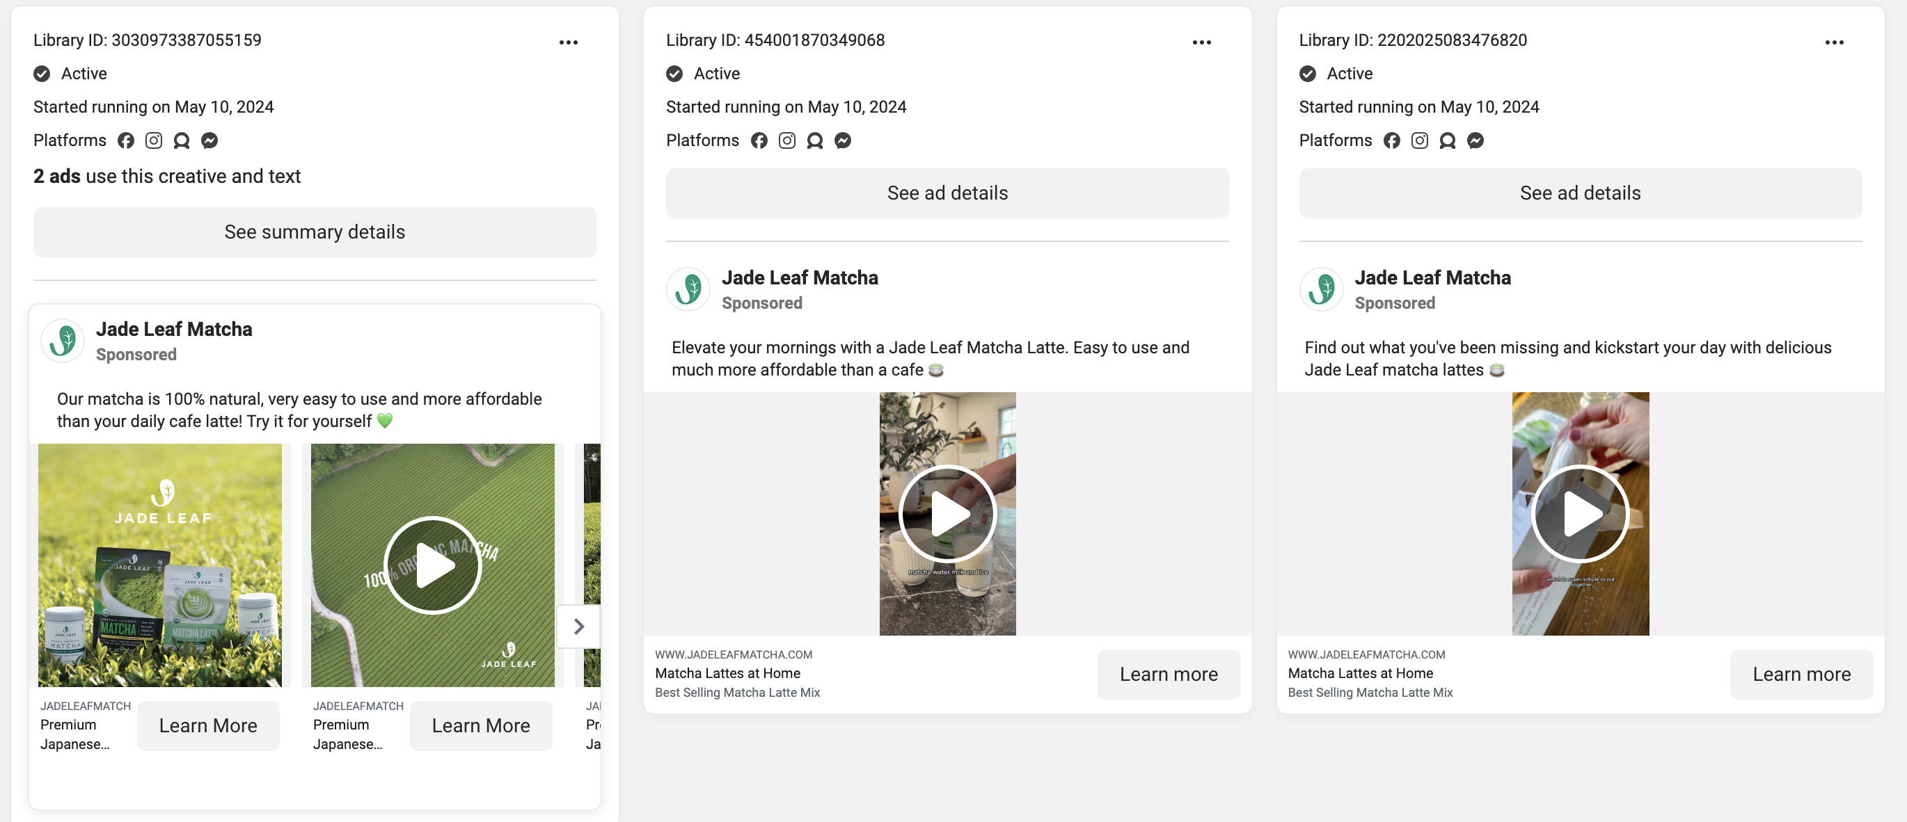Click Facebook platform icon in first ad card

click(x=126, y=140)
